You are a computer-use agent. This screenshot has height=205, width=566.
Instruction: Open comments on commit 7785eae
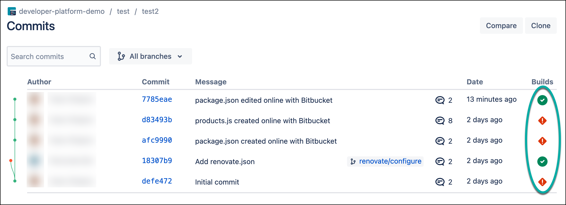[x=440, y=100]
